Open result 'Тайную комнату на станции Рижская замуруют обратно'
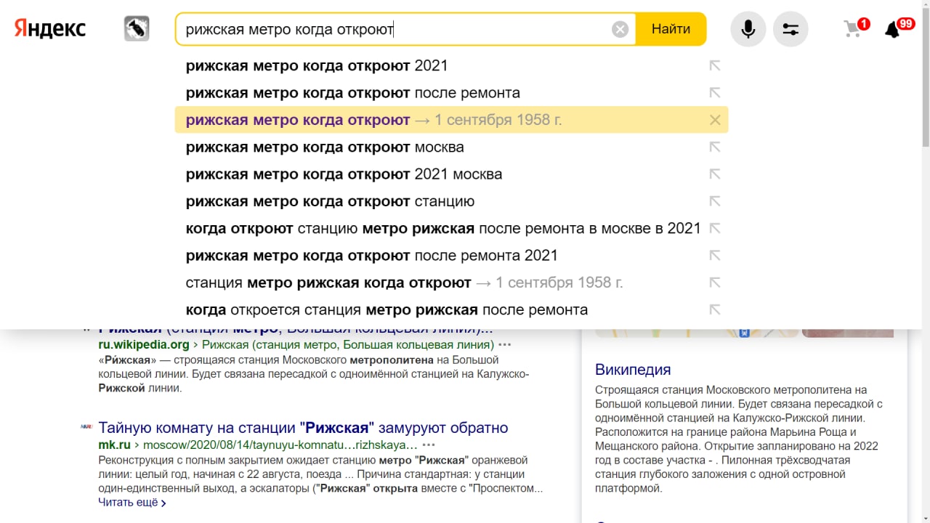 coord(303,428)
